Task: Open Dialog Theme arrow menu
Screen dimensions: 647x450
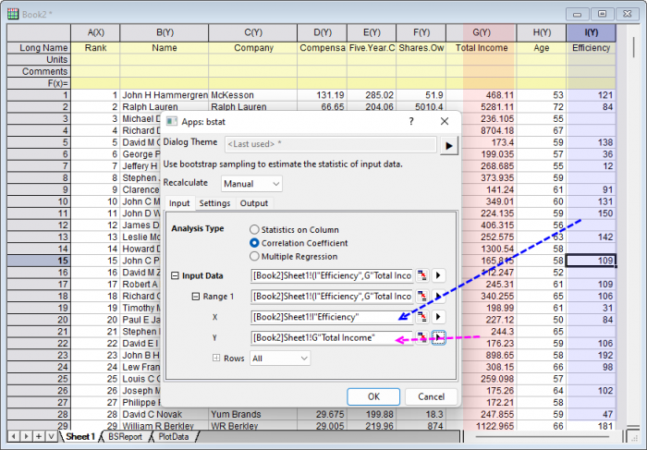Action: pyautogui.click(x=448, y=145)
